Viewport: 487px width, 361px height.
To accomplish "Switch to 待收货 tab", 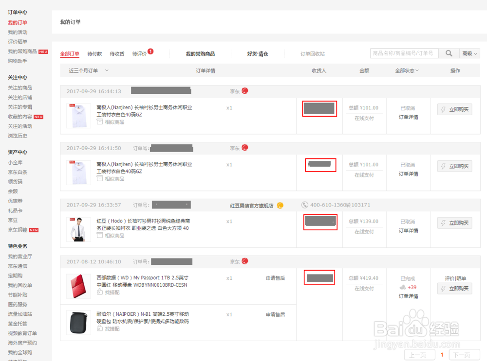I will click(x=117, y=54).
